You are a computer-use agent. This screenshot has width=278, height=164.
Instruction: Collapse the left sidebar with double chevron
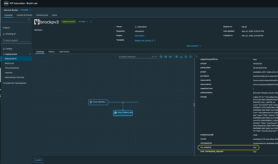(29, 20)
